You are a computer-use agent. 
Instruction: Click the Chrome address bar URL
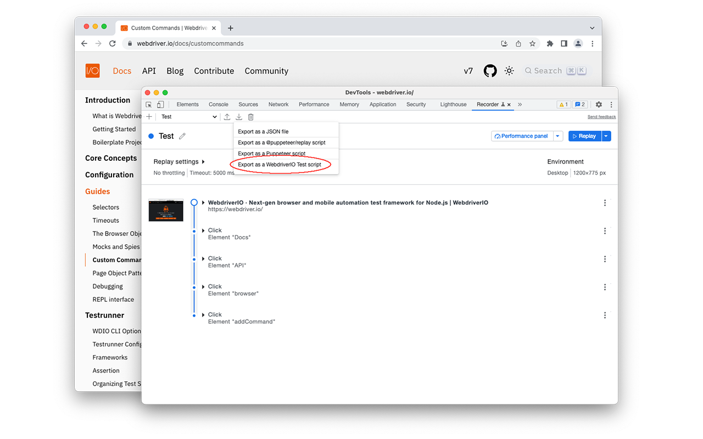[190, 43]
